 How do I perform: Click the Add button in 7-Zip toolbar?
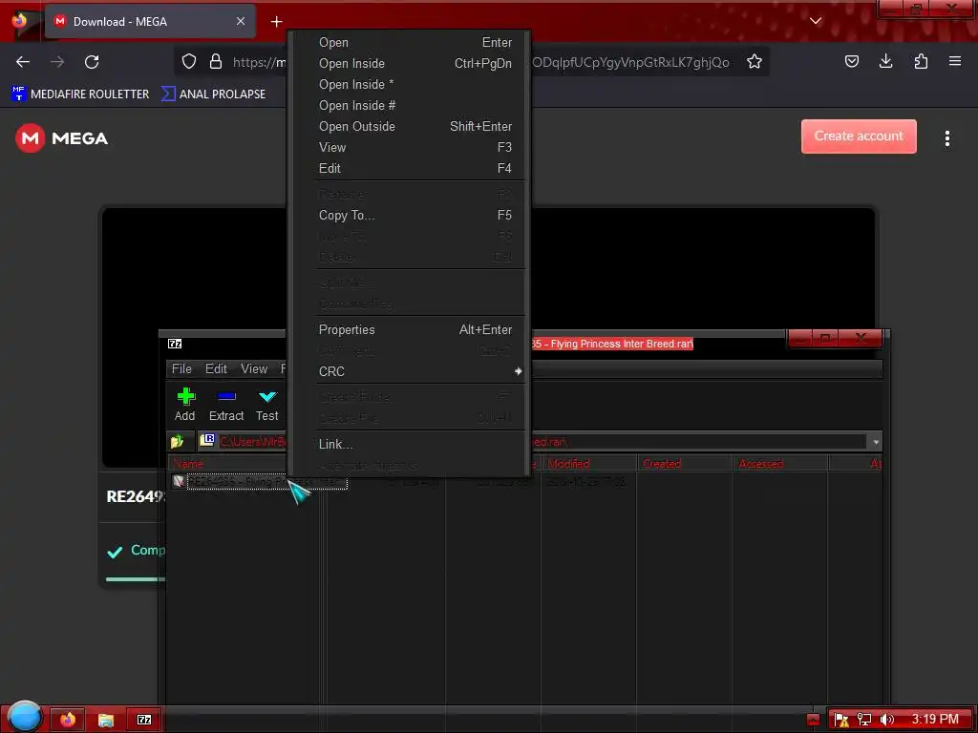point(185,405)
